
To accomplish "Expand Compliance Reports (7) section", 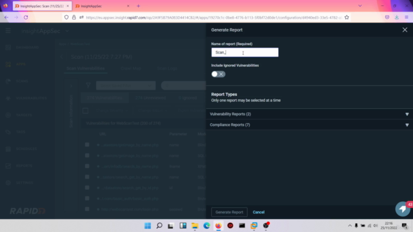I will pyautogui.click(x=309, y=125).
